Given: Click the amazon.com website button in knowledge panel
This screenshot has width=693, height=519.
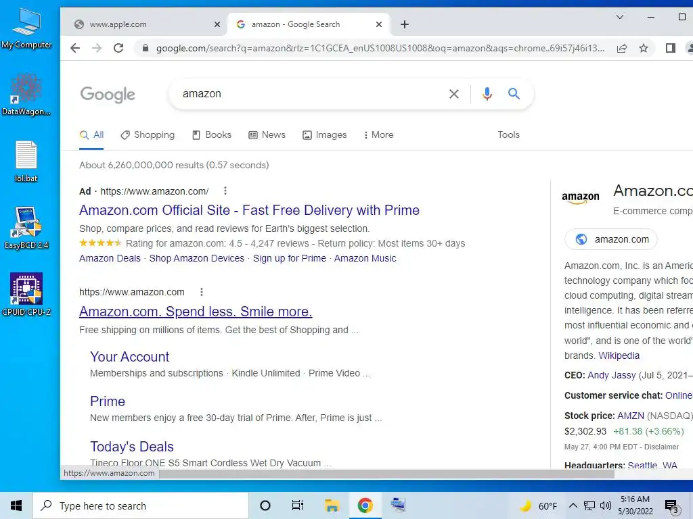Looking at the screenshot, I should tap(611, 239).
